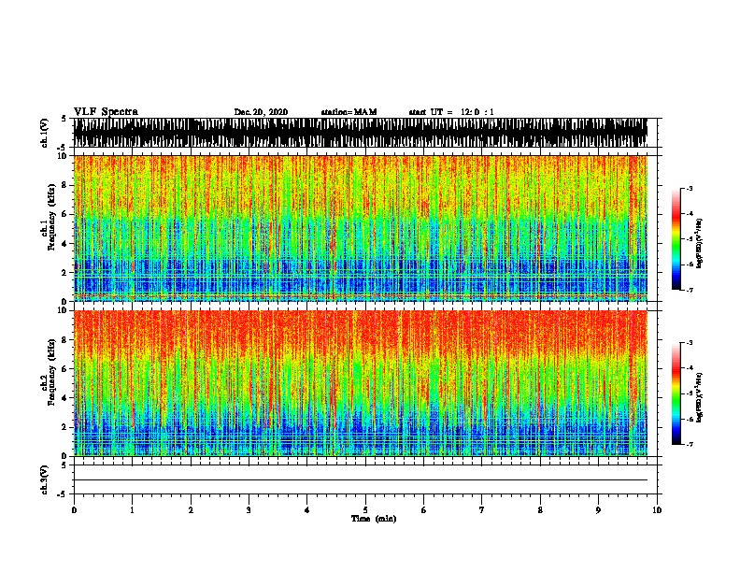Click the time-axis tick label "3"

click(x=249, y=510)
